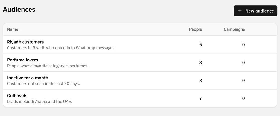Select the Gulf leads people count 7
280x116 pixels.
200,98
